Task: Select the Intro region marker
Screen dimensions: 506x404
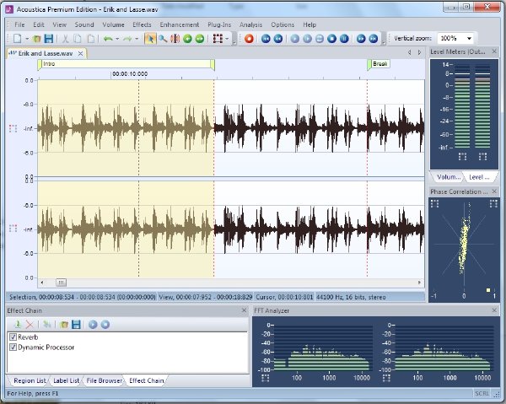Action: 126,64
